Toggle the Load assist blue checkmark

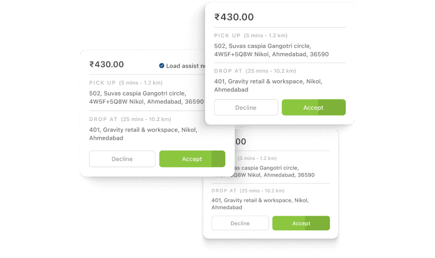pyautogui.click(x=161, y=66)
